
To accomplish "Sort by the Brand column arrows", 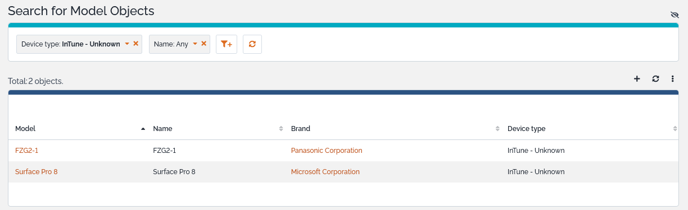I will (x=497, y=129).
